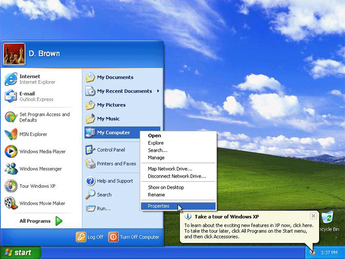Open the Outlook Express E-mail icon
This screenshot has height=259, width=345.
coord(11,96)
